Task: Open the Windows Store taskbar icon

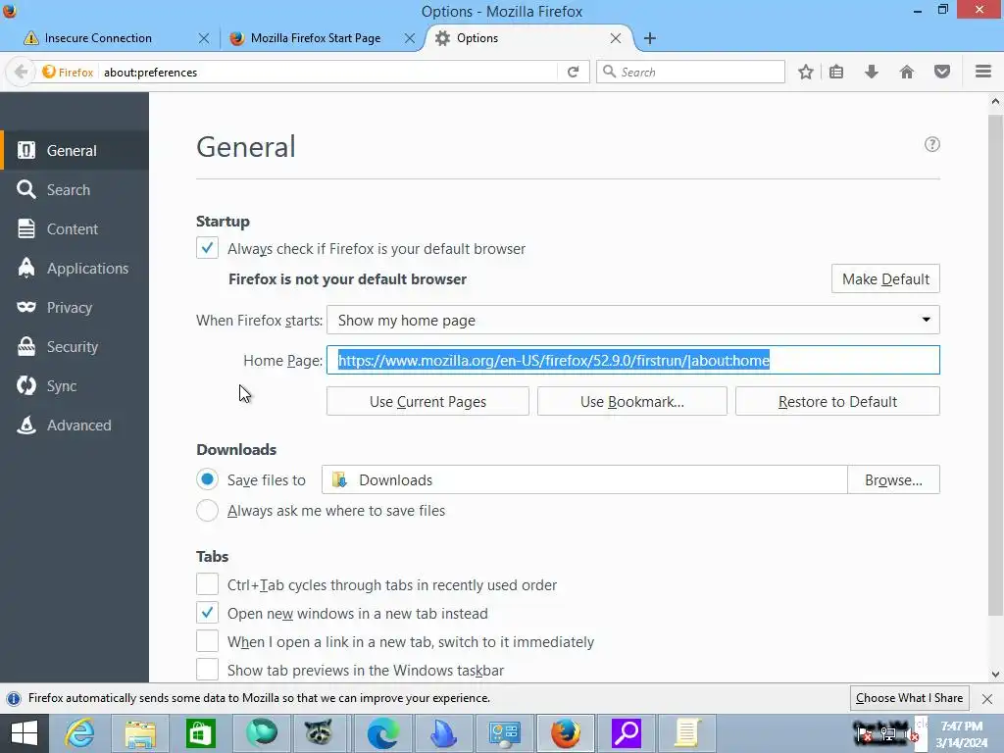Action: (200, 733)
